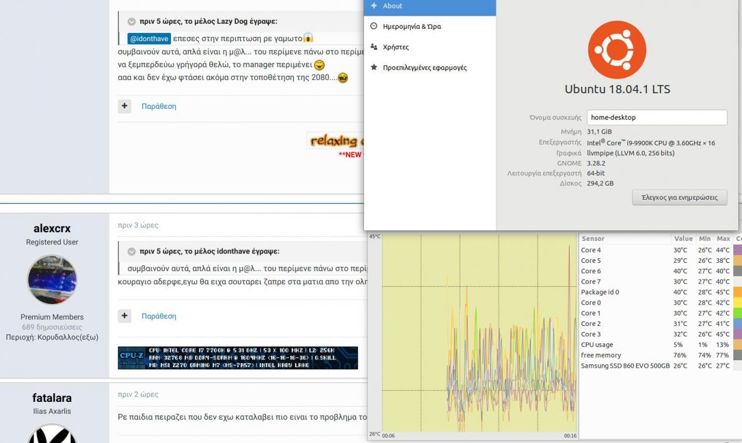Collapse the idonthave quote chevron
Image resolution: width=742 pixels, height=443 pixels.
click(132, 252)
